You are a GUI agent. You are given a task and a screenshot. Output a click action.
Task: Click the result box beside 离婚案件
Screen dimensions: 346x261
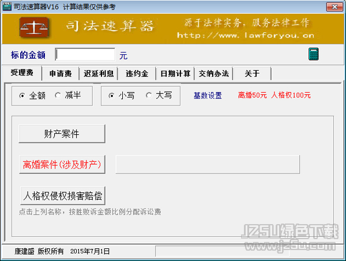[x=208, y=164]
